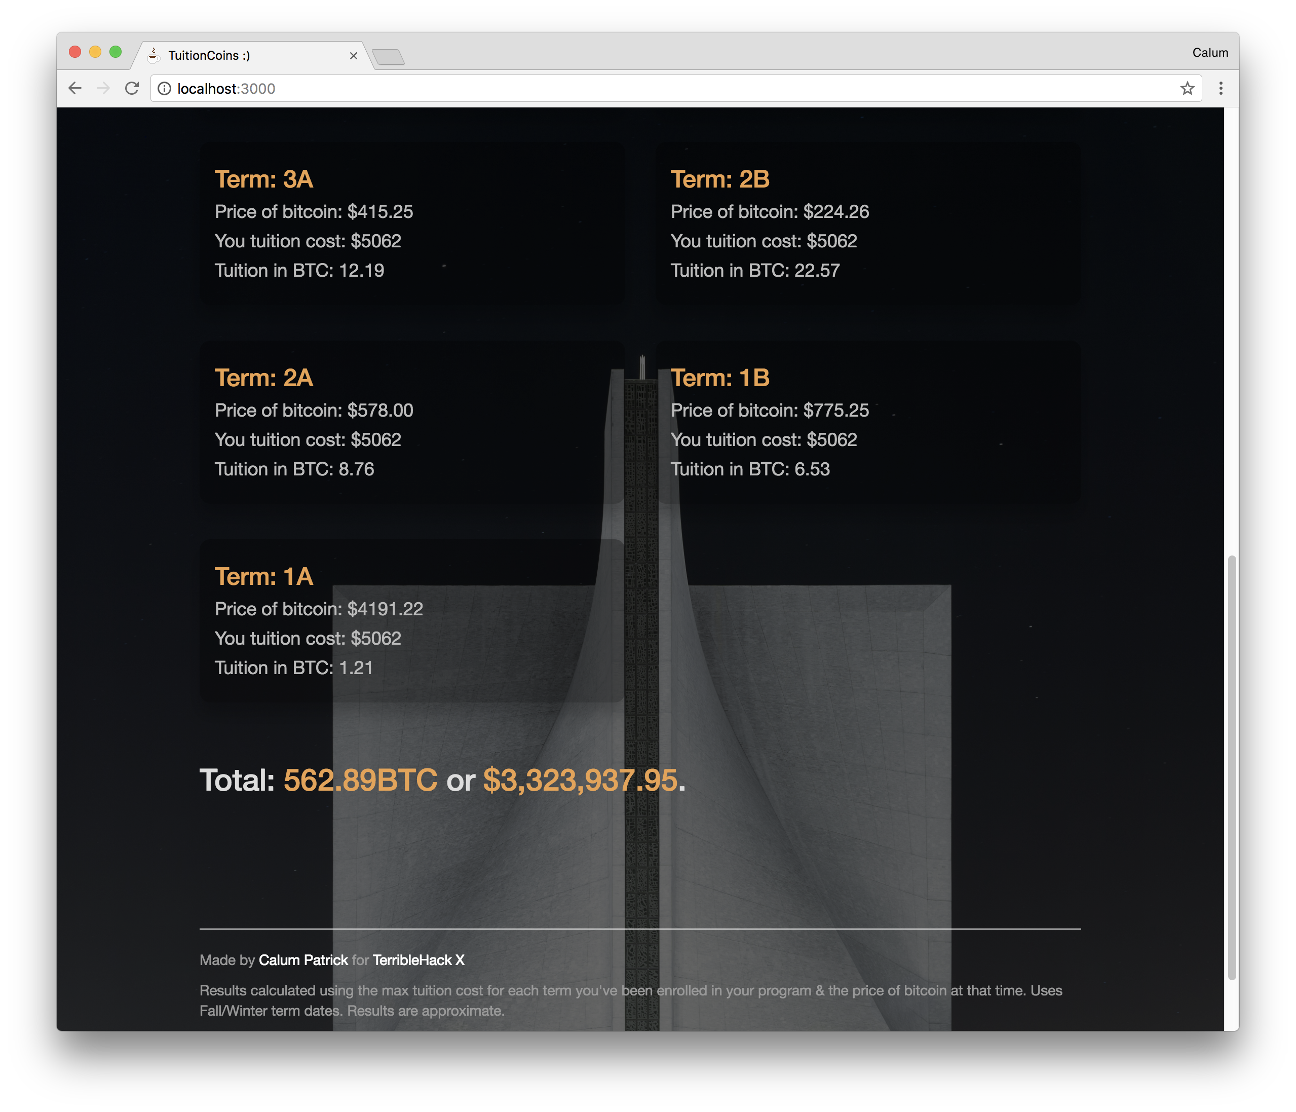
Task: Click the Term: 1A card heading
Action: click(x=263, y=576)
